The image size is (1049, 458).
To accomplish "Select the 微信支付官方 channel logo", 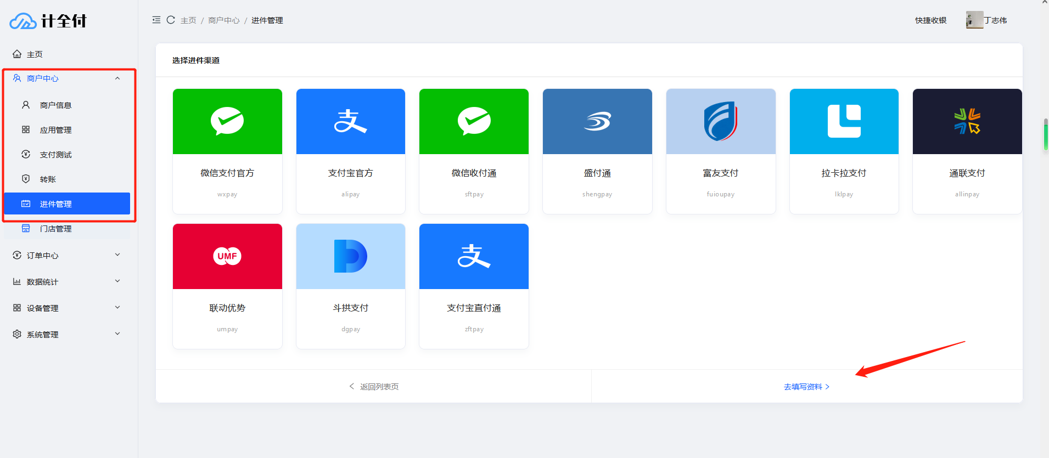I will pos(227,121).
